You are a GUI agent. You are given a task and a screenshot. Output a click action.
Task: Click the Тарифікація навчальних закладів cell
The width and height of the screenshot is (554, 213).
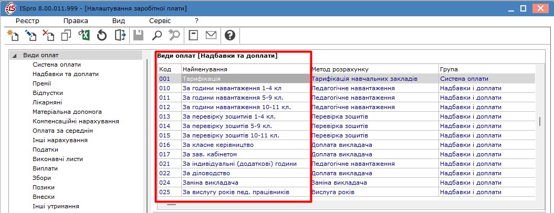[x=374, y=79]
